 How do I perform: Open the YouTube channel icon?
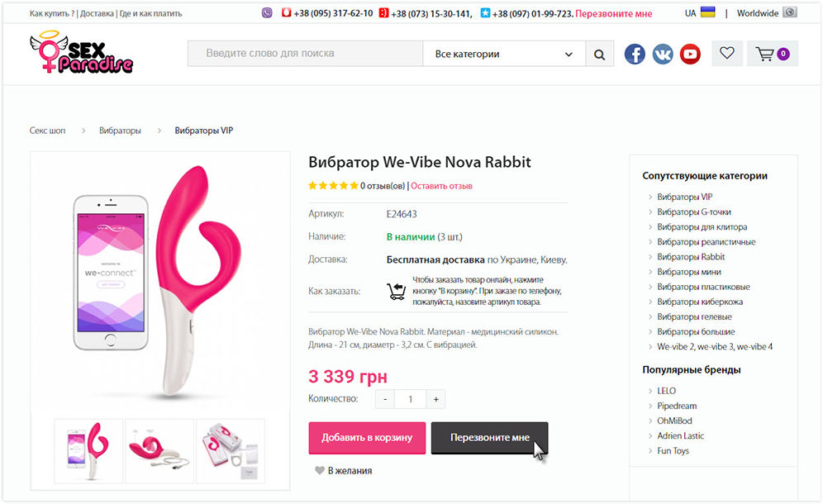[x=690, y=55]
